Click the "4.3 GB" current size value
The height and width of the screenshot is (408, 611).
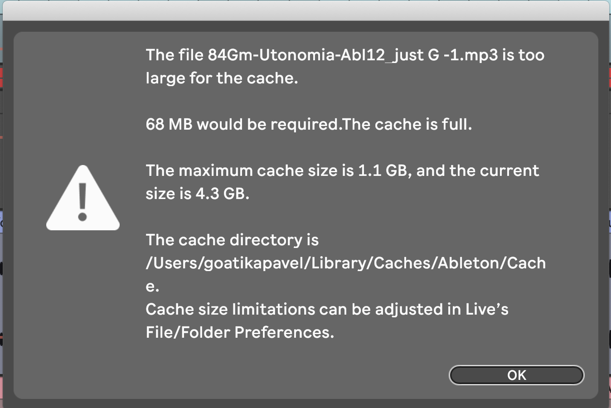click(222, 194)
